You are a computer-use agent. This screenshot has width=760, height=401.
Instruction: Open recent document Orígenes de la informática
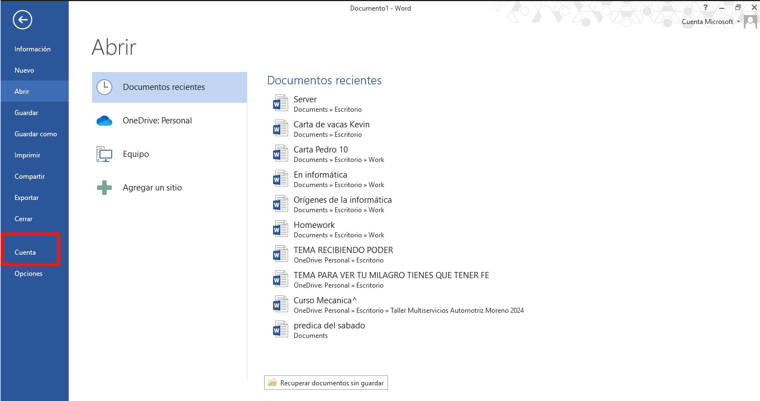click(x=342, y=200)
